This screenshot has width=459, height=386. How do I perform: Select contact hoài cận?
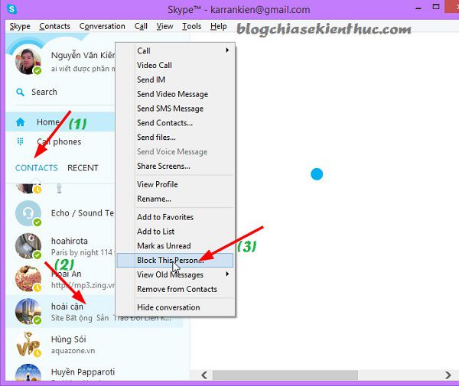tap(60, 311)
